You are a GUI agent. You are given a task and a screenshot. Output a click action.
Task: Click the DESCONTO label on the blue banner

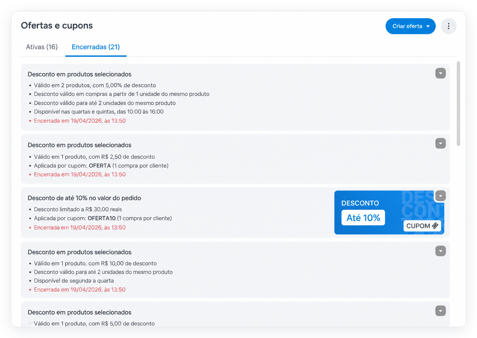click(360, 203)
